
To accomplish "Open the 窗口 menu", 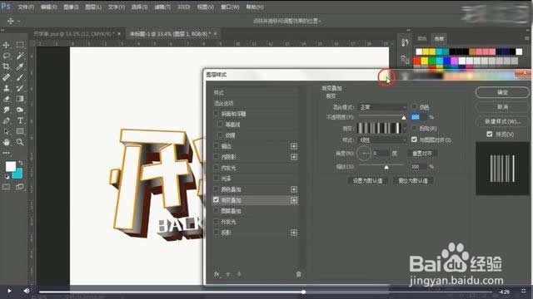I will pyautogui.click(x=230, y=7).
